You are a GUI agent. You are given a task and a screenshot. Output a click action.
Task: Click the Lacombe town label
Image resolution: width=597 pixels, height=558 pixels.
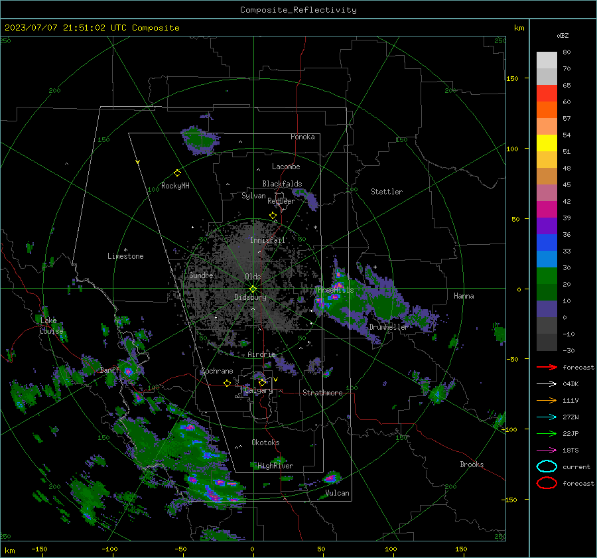[286, 167]
